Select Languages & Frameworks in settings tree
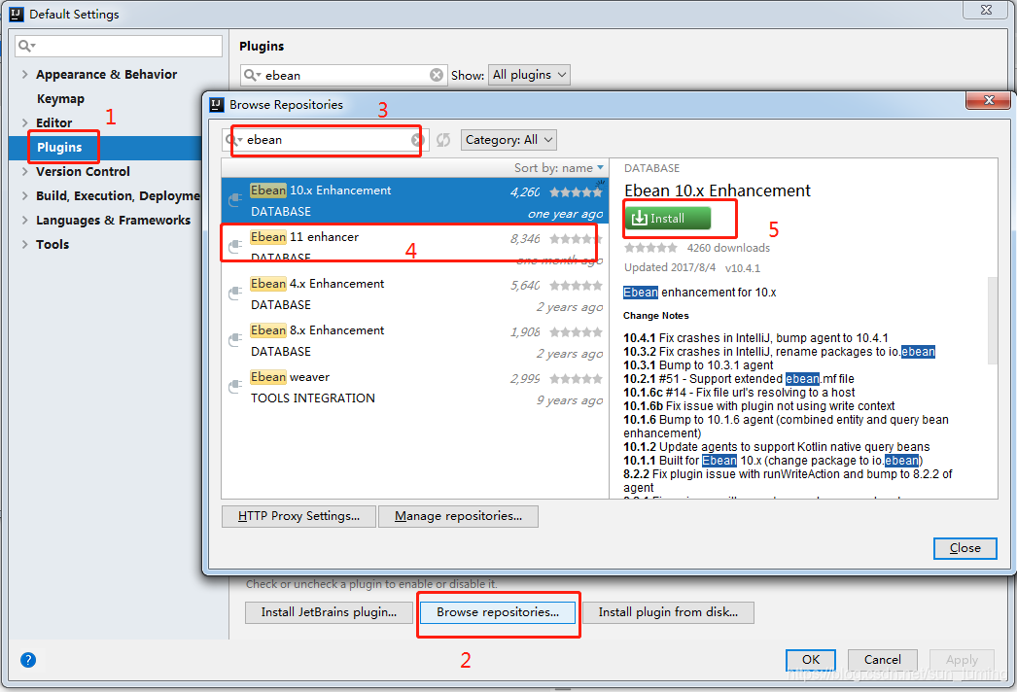 [113, 220]
